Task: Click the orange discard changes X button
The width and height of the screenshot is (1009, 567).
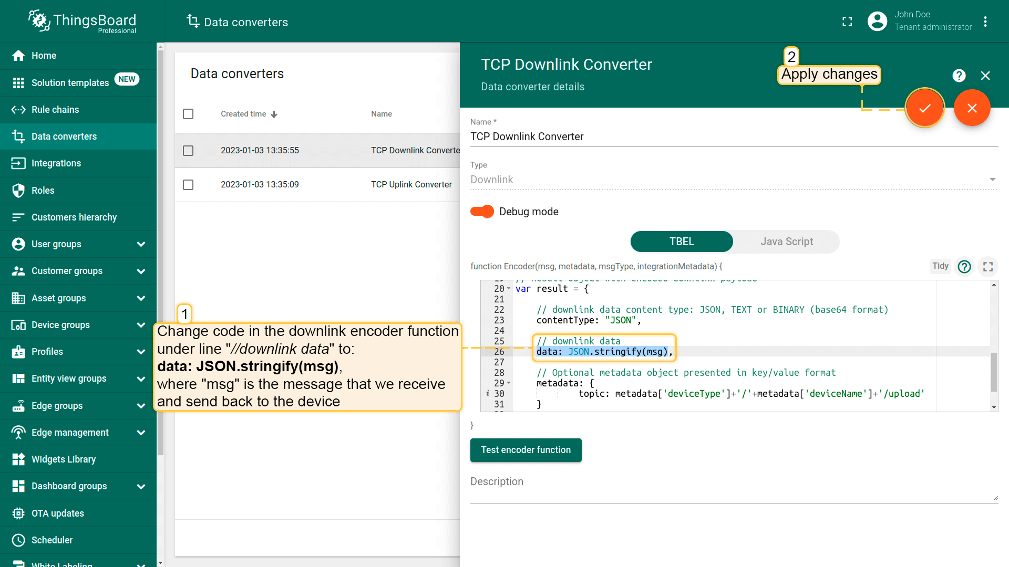Action: tap(972, 108)
